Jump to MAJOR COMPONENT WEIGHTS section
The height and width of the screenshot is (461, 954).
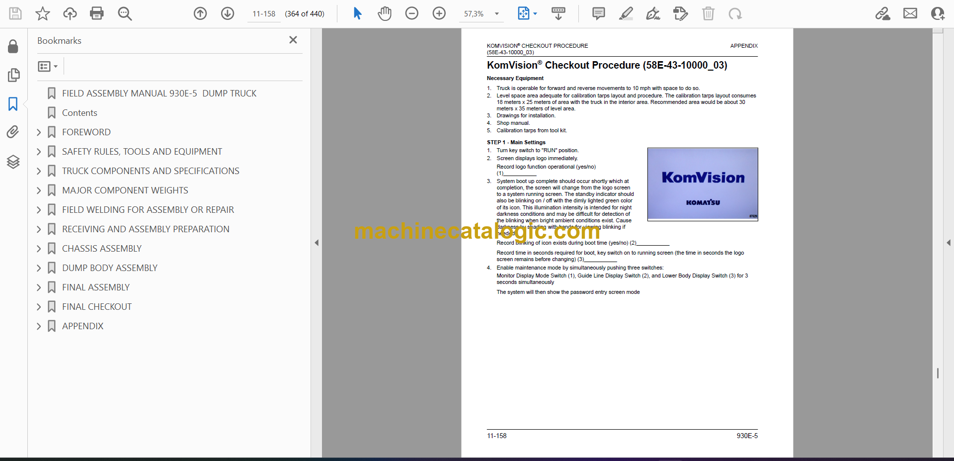[x=125, y=190]
